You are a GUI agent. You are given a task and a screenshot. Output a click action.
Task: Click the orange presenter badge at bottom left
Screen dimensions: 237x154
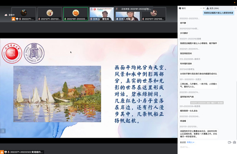click(x=2, y=152)
